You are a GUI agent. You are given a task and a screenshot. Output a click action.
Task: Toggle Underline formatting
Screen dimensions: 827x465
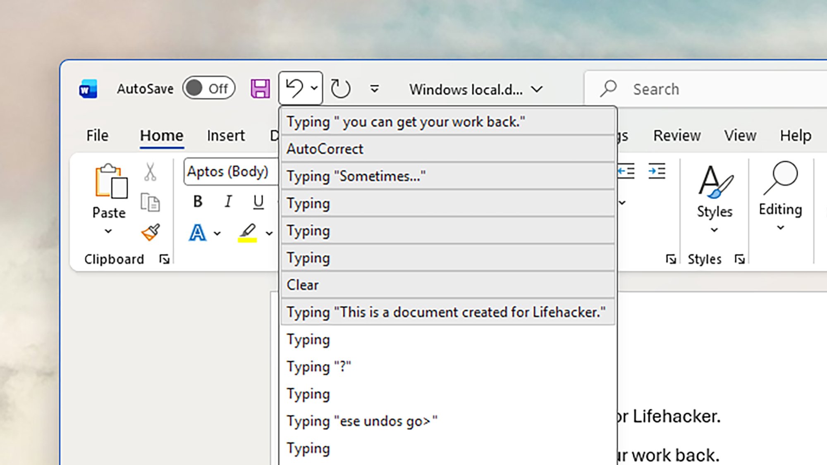tap(258, 202)
